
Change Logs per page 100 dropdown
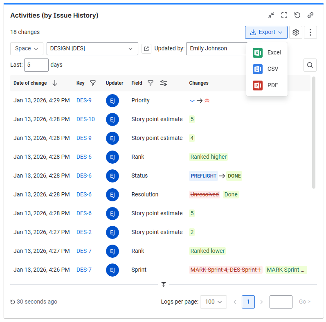(214, 302)
